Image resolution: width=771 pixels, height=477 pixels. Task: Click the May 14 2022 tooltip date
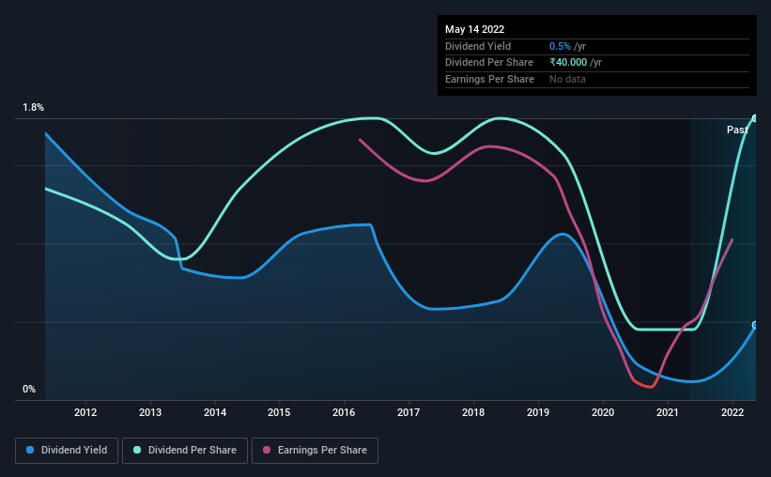(x=474, y=29)
